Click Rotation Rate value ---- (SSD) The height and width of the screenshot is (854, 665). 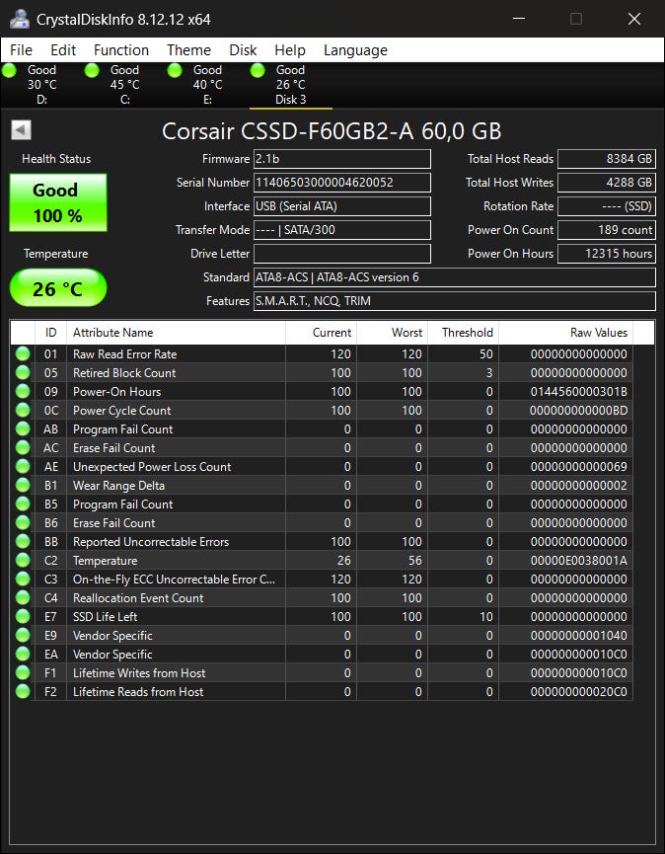tap(606, 206)
